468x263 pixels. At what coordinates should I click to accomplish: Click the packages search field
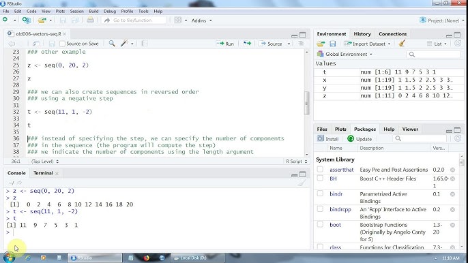click(x=420, y=138)
